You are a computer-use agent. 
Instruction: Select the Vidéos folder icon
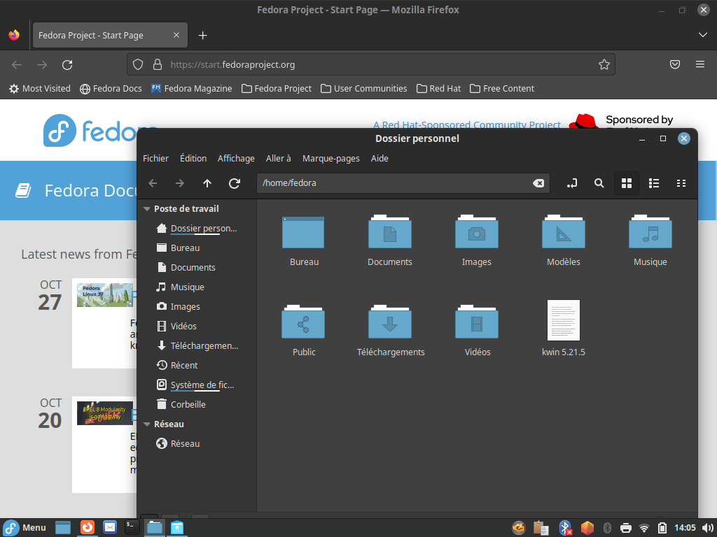coord(476,322)
